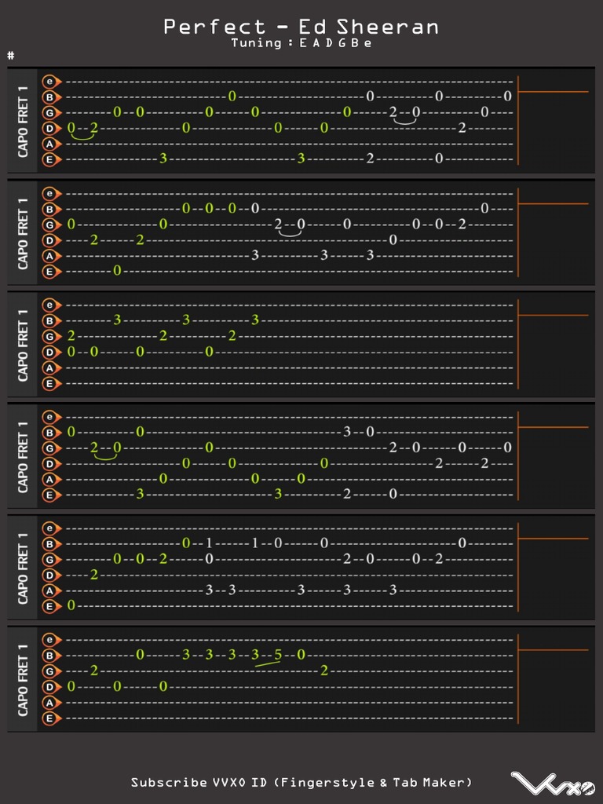Click the G string marker in the third tab row
The image size is (603, 804).
[x=50, y=336]
